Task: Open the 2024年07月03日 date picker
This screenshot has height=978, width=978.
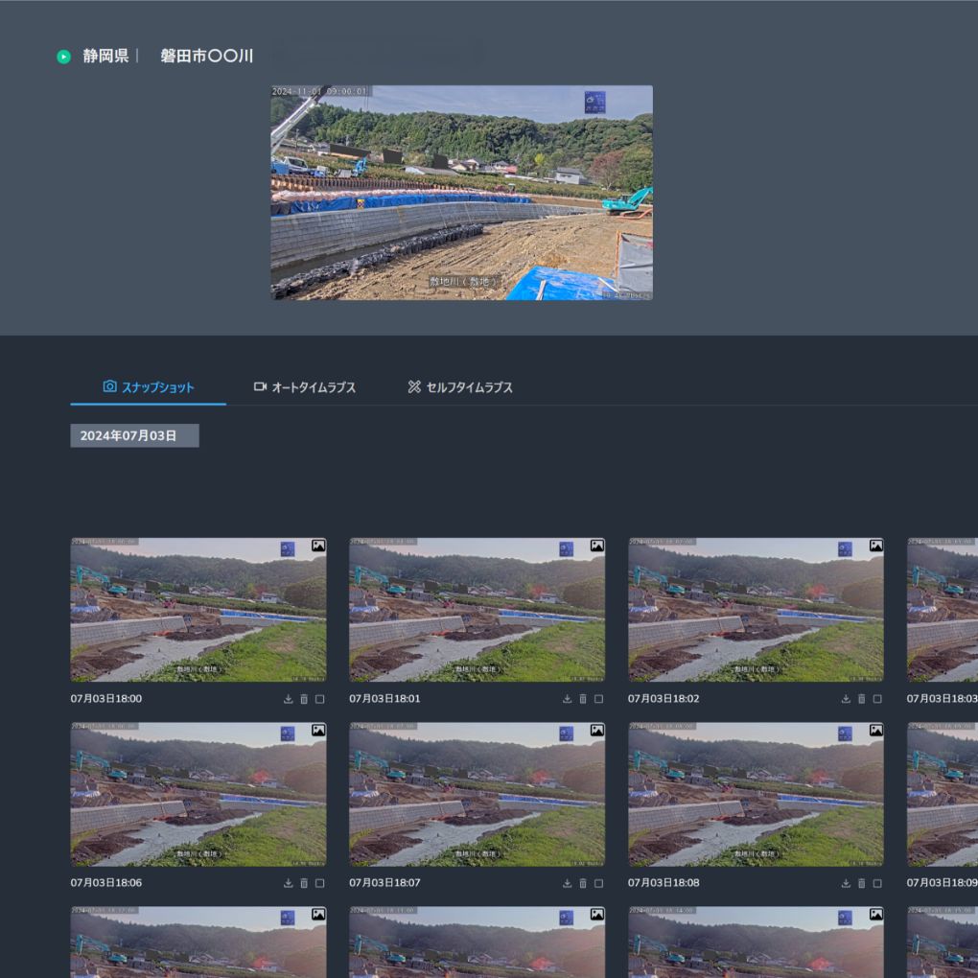Action: (x=134, y=435)
